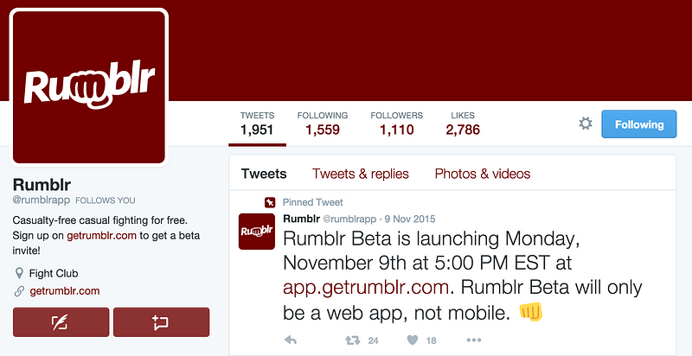Viewport: 692px width, 356px height.
Task: Open the more options ellipsis on tweet
Action: (x=473, y=340)
